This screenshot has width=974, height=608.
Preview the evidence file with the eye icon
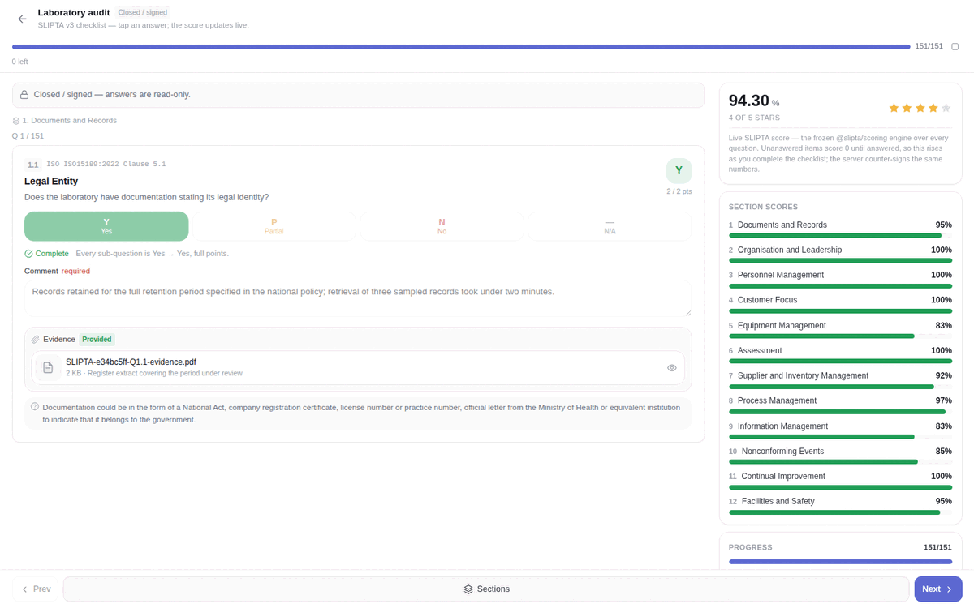tap(672, 368)
